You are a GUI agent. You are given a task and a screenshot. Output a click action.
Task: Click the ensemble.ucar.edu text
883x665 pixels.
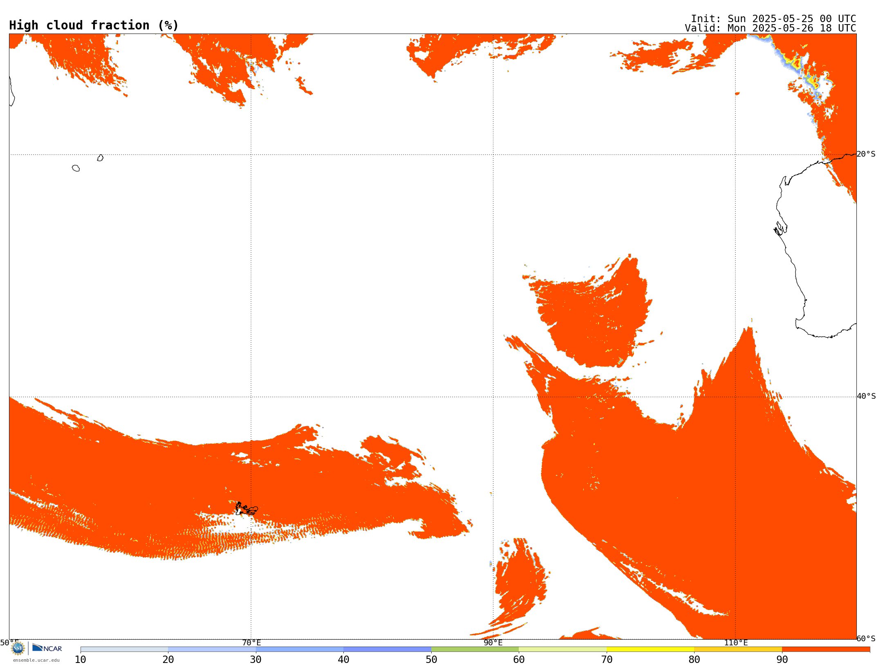(36, 660)
